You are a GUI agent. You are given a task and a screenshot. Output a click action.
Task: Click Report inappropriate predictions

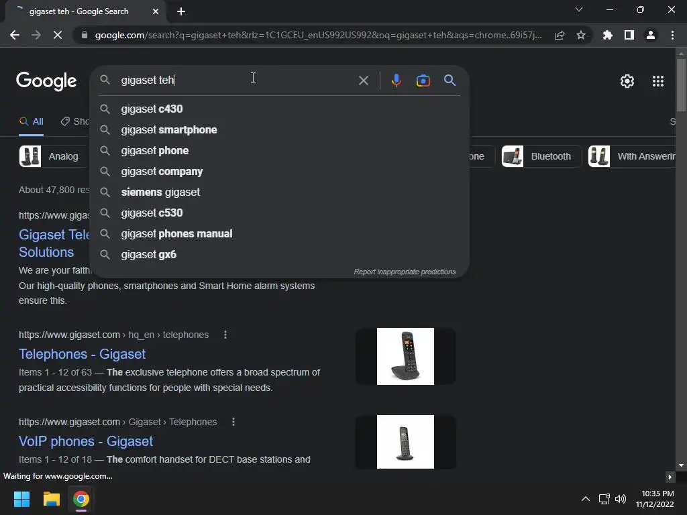405,272
